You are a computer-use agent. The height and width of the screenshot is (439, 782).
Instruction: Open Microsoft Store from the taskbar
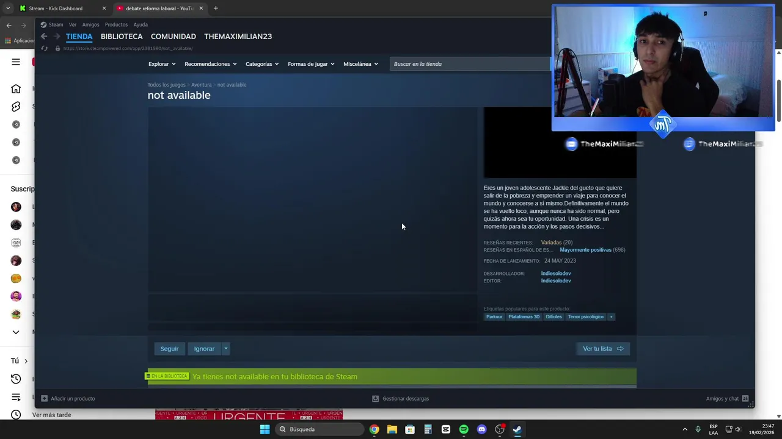tap(410, 429)
